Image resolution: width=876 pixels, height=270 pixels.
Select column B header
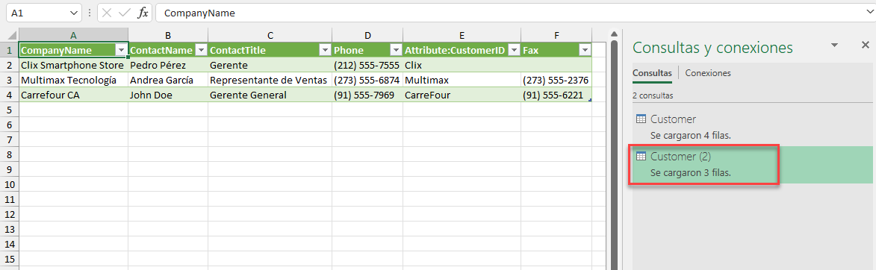pos(168,35)
